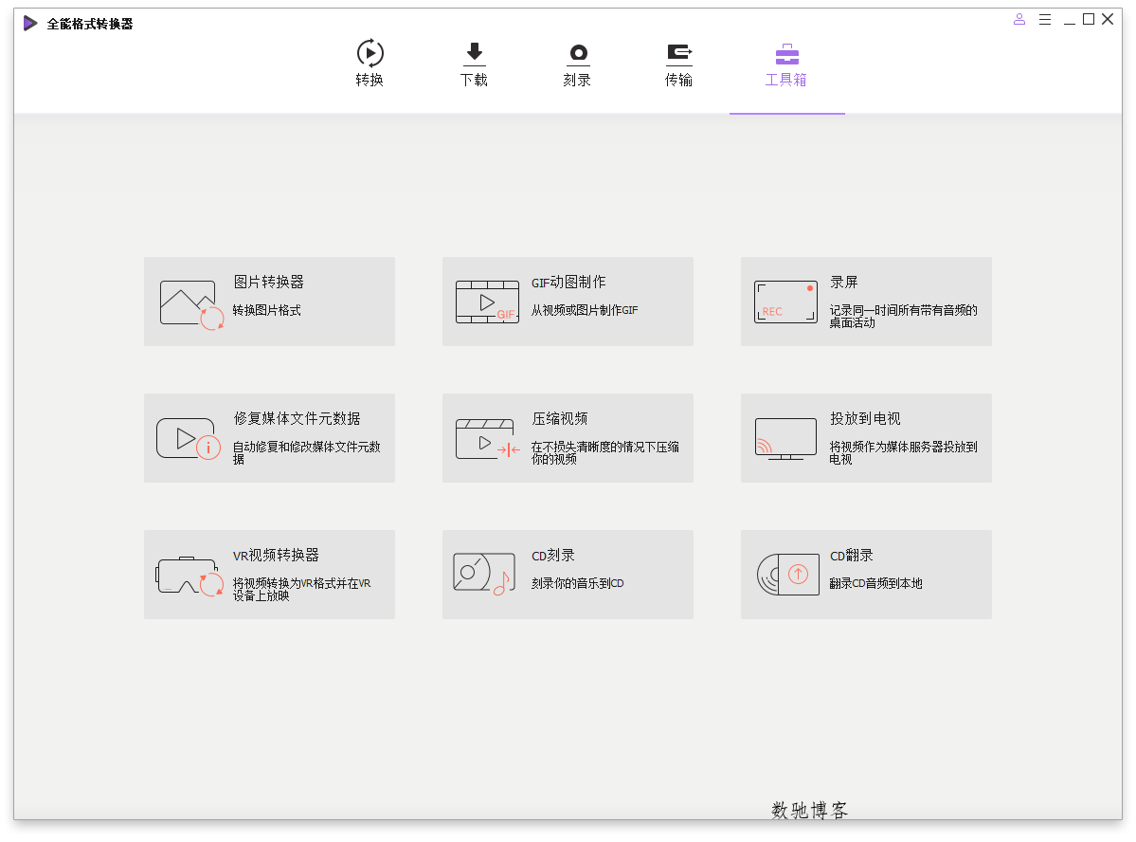Viewport: 1136px width, 842px height.
Task: Click the 投放到电视 TV cast icon
Action: [x=786, y=439]
